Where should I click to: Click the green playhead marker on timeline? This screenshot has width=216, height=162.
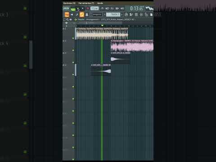(102, 26)
